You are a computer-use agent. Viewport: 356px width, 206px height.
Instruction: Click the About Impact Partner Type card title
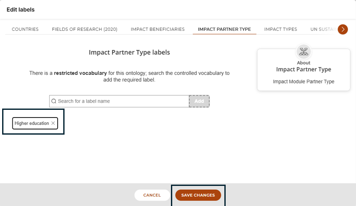point(303,69)
